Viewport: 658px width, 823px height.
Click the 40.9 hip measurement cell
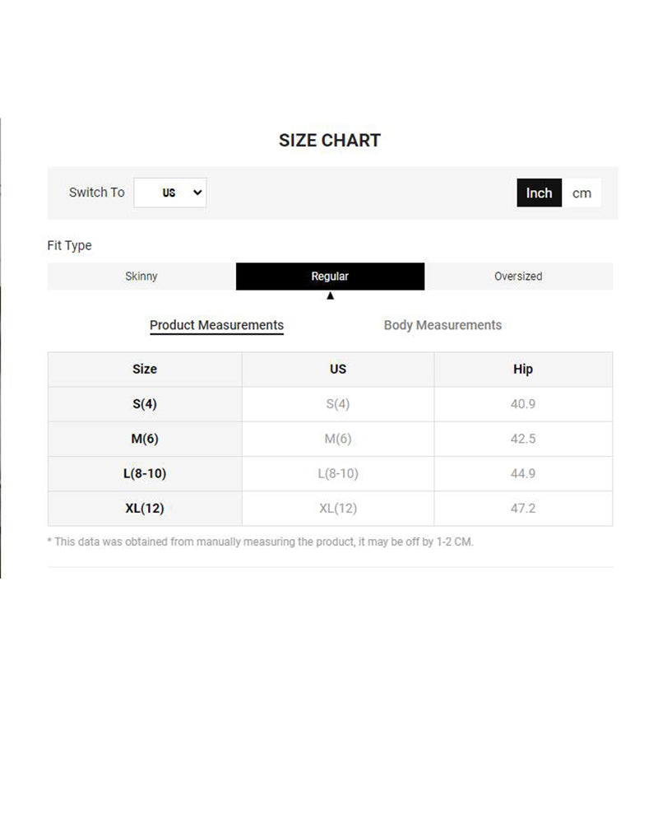[523, 404]
